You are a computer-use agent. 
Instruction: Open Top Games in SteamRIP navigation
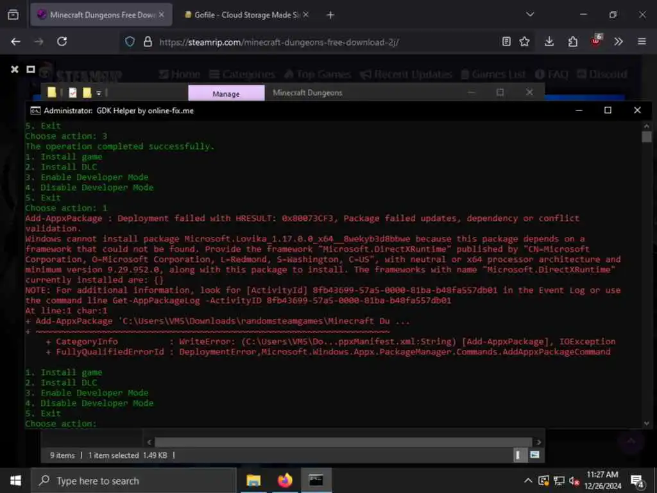317,74
